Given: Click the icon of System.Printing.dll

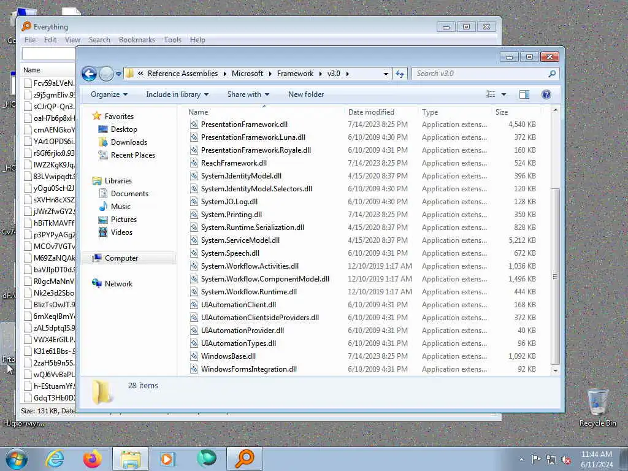Looking at the screenshot, I should (194, 215).
